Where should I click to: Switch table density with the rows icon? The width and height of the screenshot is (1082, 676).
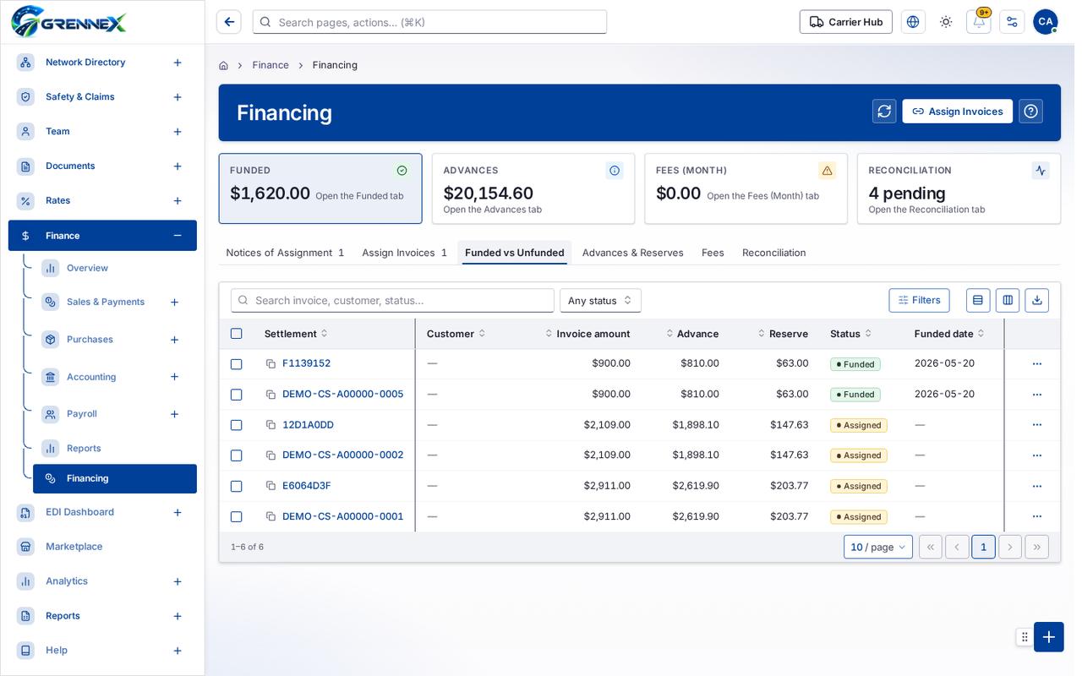978,300
